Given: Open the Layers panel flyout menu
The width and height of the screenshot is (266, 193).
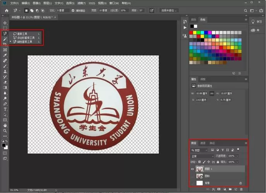Looking at the screenshot, I should (246, 143).
